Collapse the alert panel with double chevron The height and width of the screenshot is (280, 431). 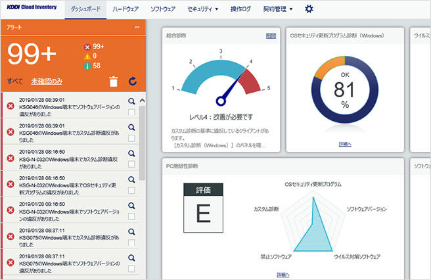[x=137, y=27]
